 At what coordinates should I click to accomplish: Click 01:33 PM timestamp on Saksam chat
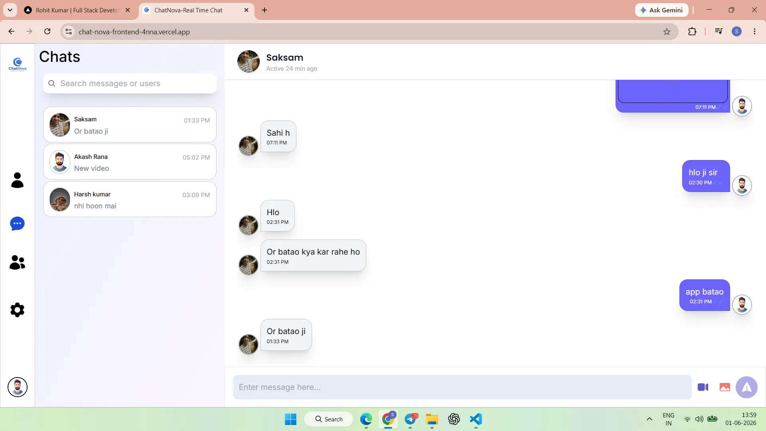tap(197, 121)
